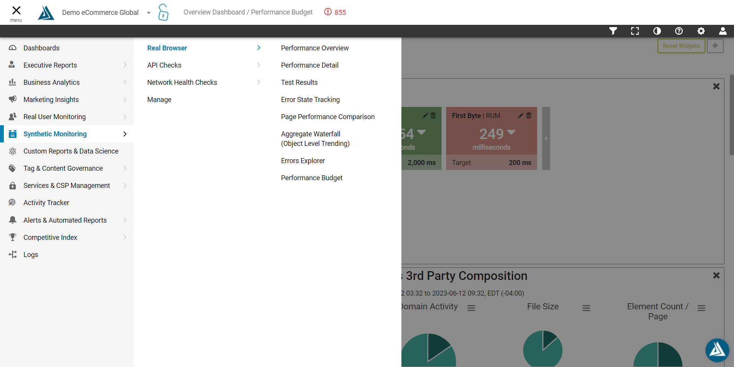Open Aggregate Waterfall (Object Level Trending)

coord(315,139)
